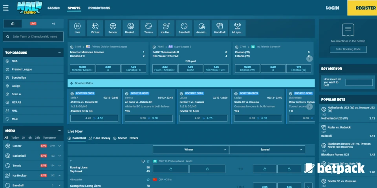Open the hamburger menu
The height and width of the screenshot is (188, 377).
click(x=5, y=8)
